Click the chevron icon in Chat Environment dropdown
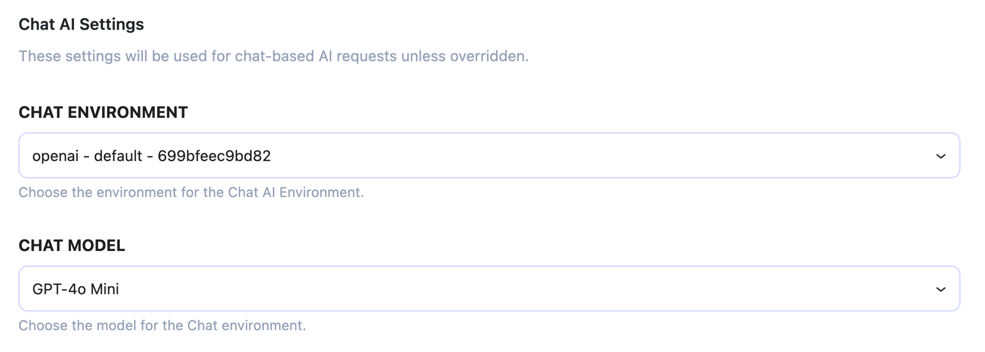 point(940,156)
